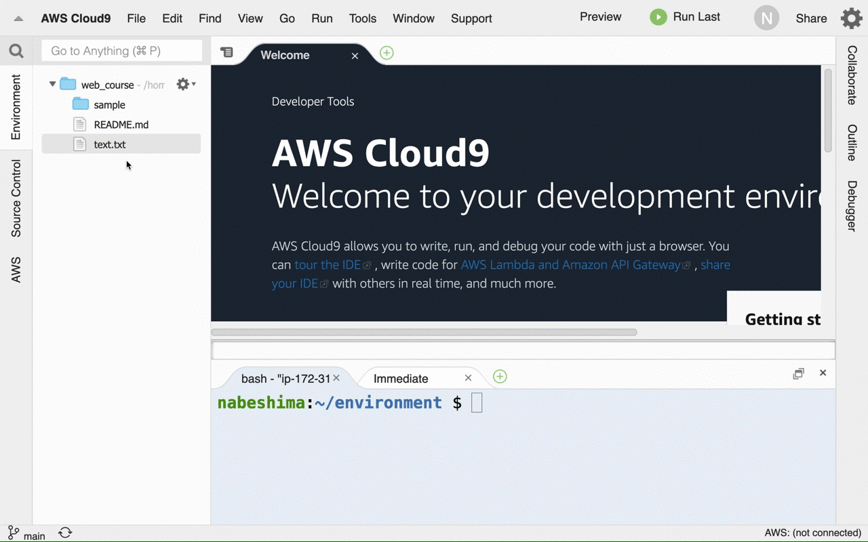Open the View menu
Image resolution: width=868 pixels, height=542 pixels.
click(x=250, y=18)
